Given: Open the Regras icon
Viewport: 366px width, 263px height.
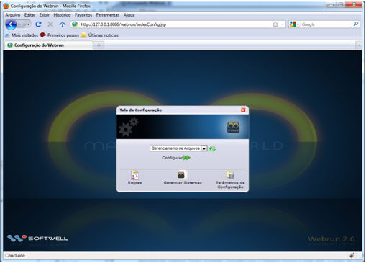Looking at the screenshot, I should [x=134, y=178].
